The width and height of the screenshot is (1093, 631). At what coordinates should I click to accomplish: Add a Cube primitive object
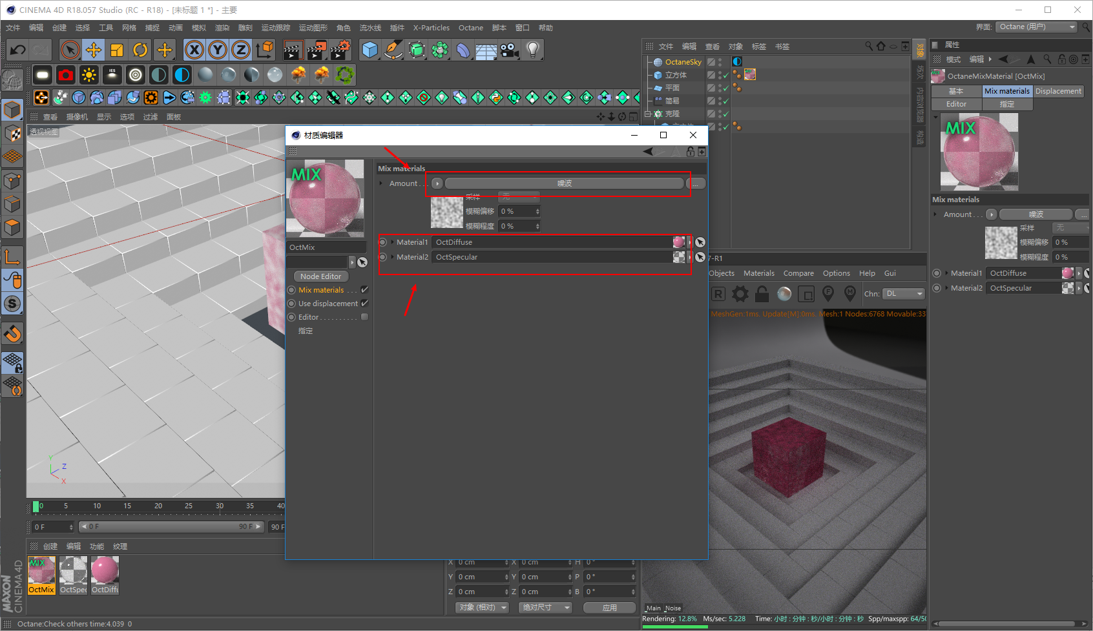(x=370, y=50)
